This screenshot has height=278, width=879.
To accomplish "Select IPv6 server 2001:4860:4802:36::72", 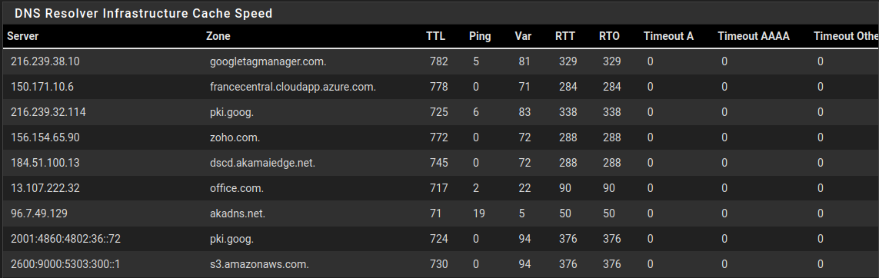I will (65, 239).
